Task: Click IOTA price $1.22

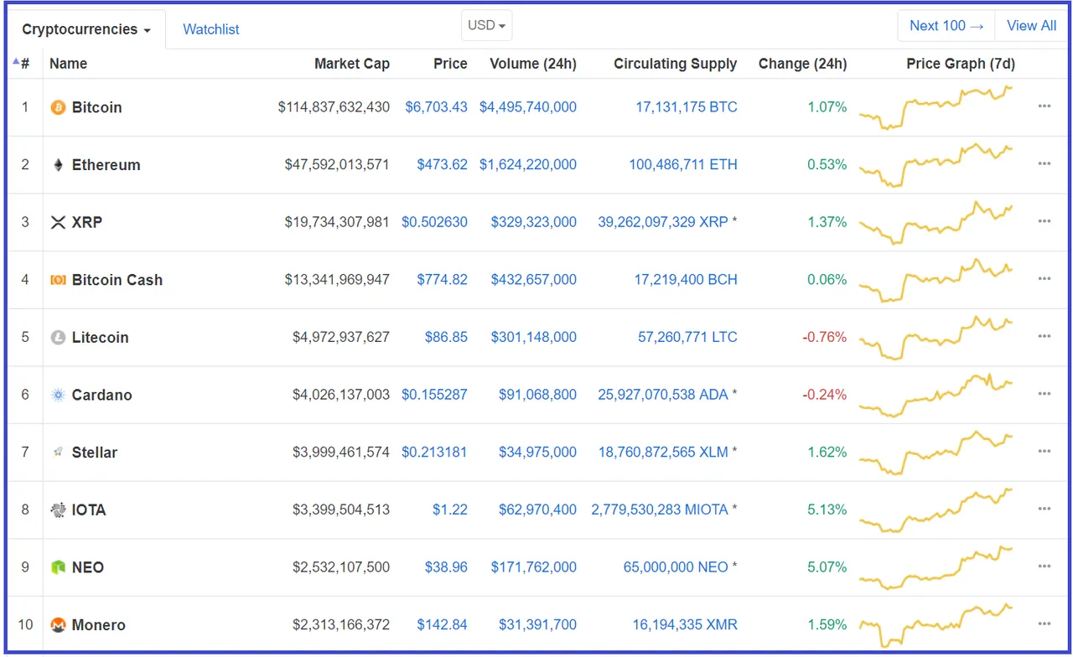Action: click(x=450, y=510)
